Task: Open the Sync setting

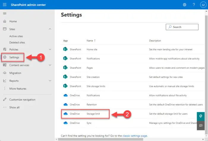Action: [89, 123]
